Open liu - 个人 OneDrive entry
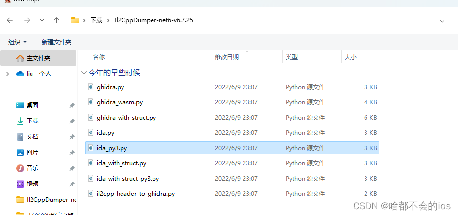 (39, 74)
